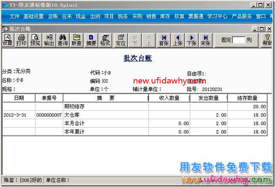275x187 pixels.
Task: Open the 产品服务 menu
Action: coord(242,17)
